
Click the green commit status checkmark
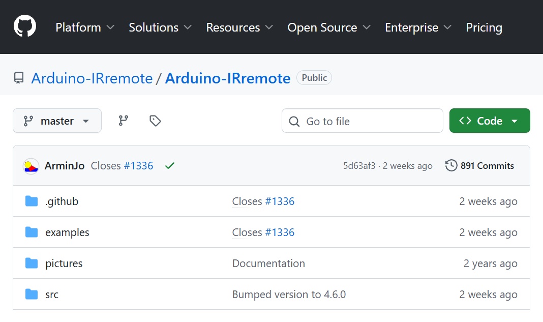tap(170, 166)
